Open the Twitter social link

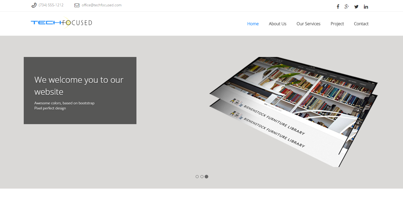pos(356,7)
